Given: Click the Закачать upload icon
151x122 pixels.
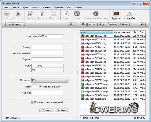Looking at the screenshot, I should tap(42, 14).
